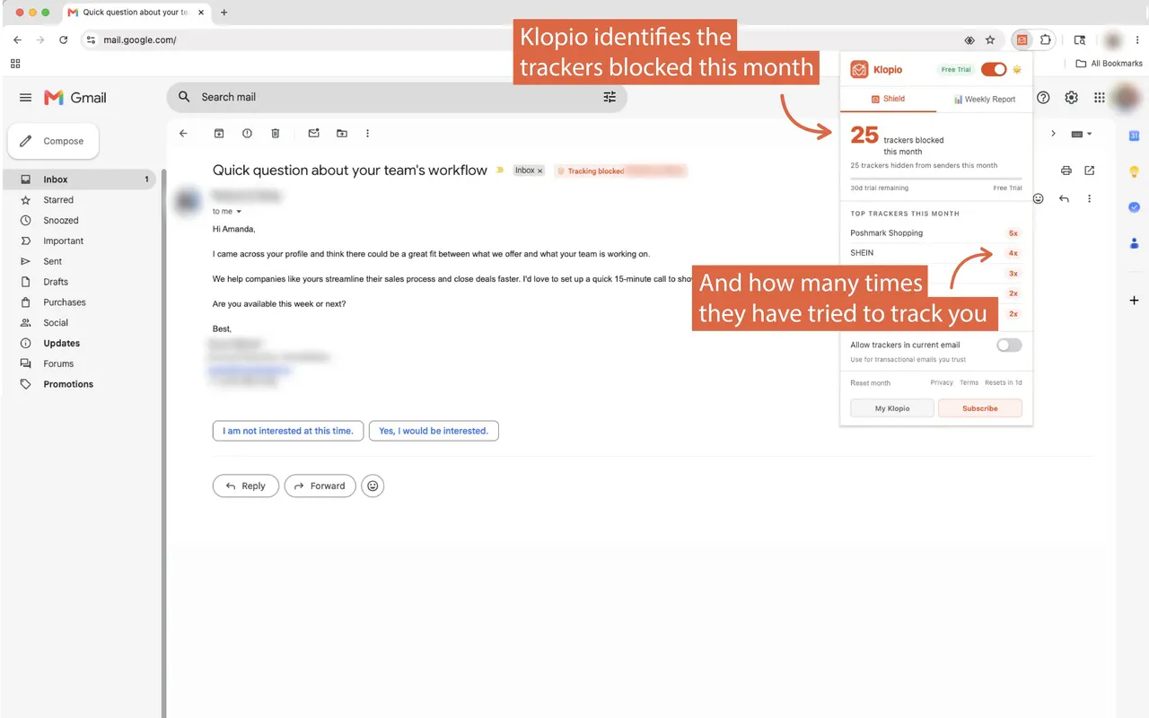Open the Privacy link in Klopio
The image size is (1149, 718).
[942, 383]
